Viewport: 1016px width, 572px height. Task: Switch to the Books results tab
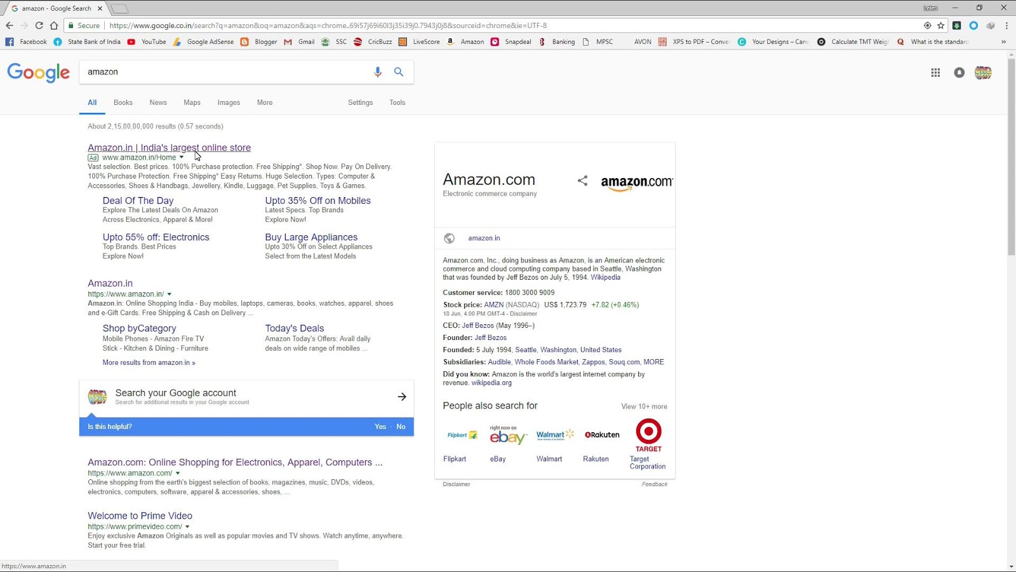tap(123, 102)
